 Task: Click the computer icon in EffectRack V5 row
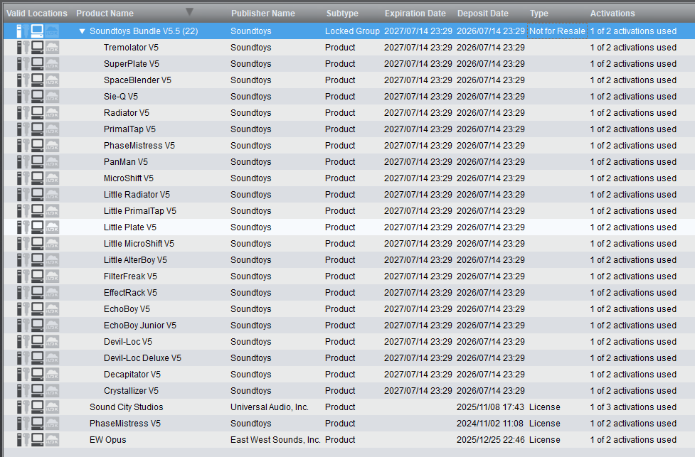37,293
